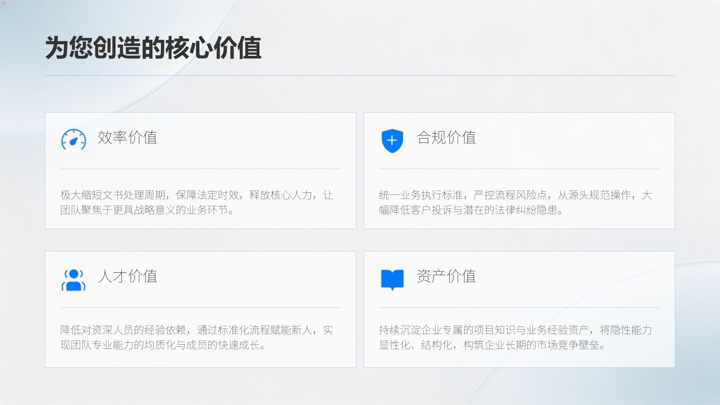The width and height of the screenshot is (720, 405).
Task: Select the 人才价值 card heading
Action: [x=127, y=276]
